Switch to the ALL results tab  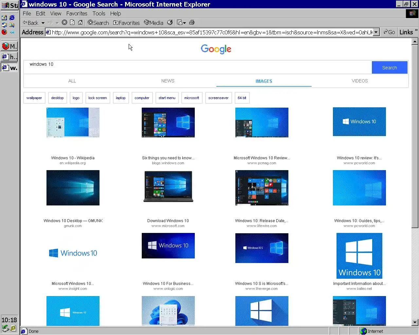72,81
